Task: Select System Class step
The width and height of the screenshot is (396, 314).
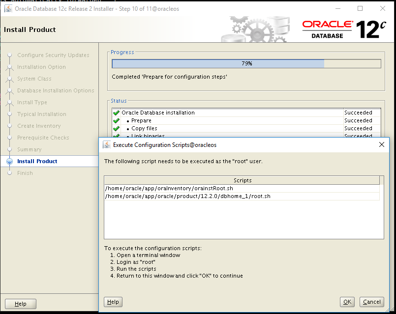Action: coord(34,79)
